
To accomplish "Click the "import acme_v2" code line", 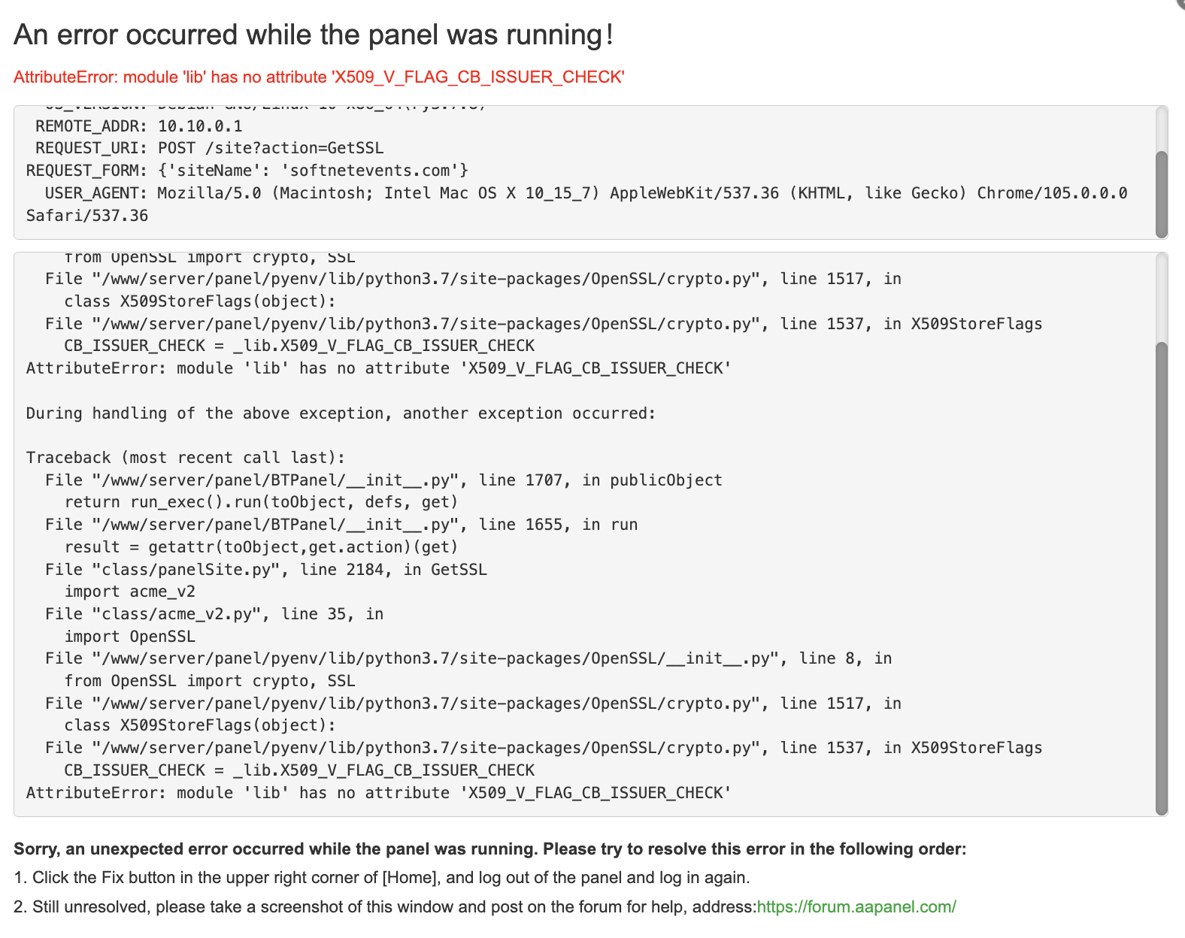I will pos(129,592).
